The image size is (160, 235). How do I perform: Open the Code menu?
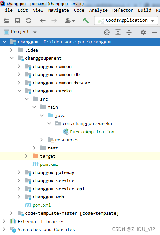tap(79, 10)
